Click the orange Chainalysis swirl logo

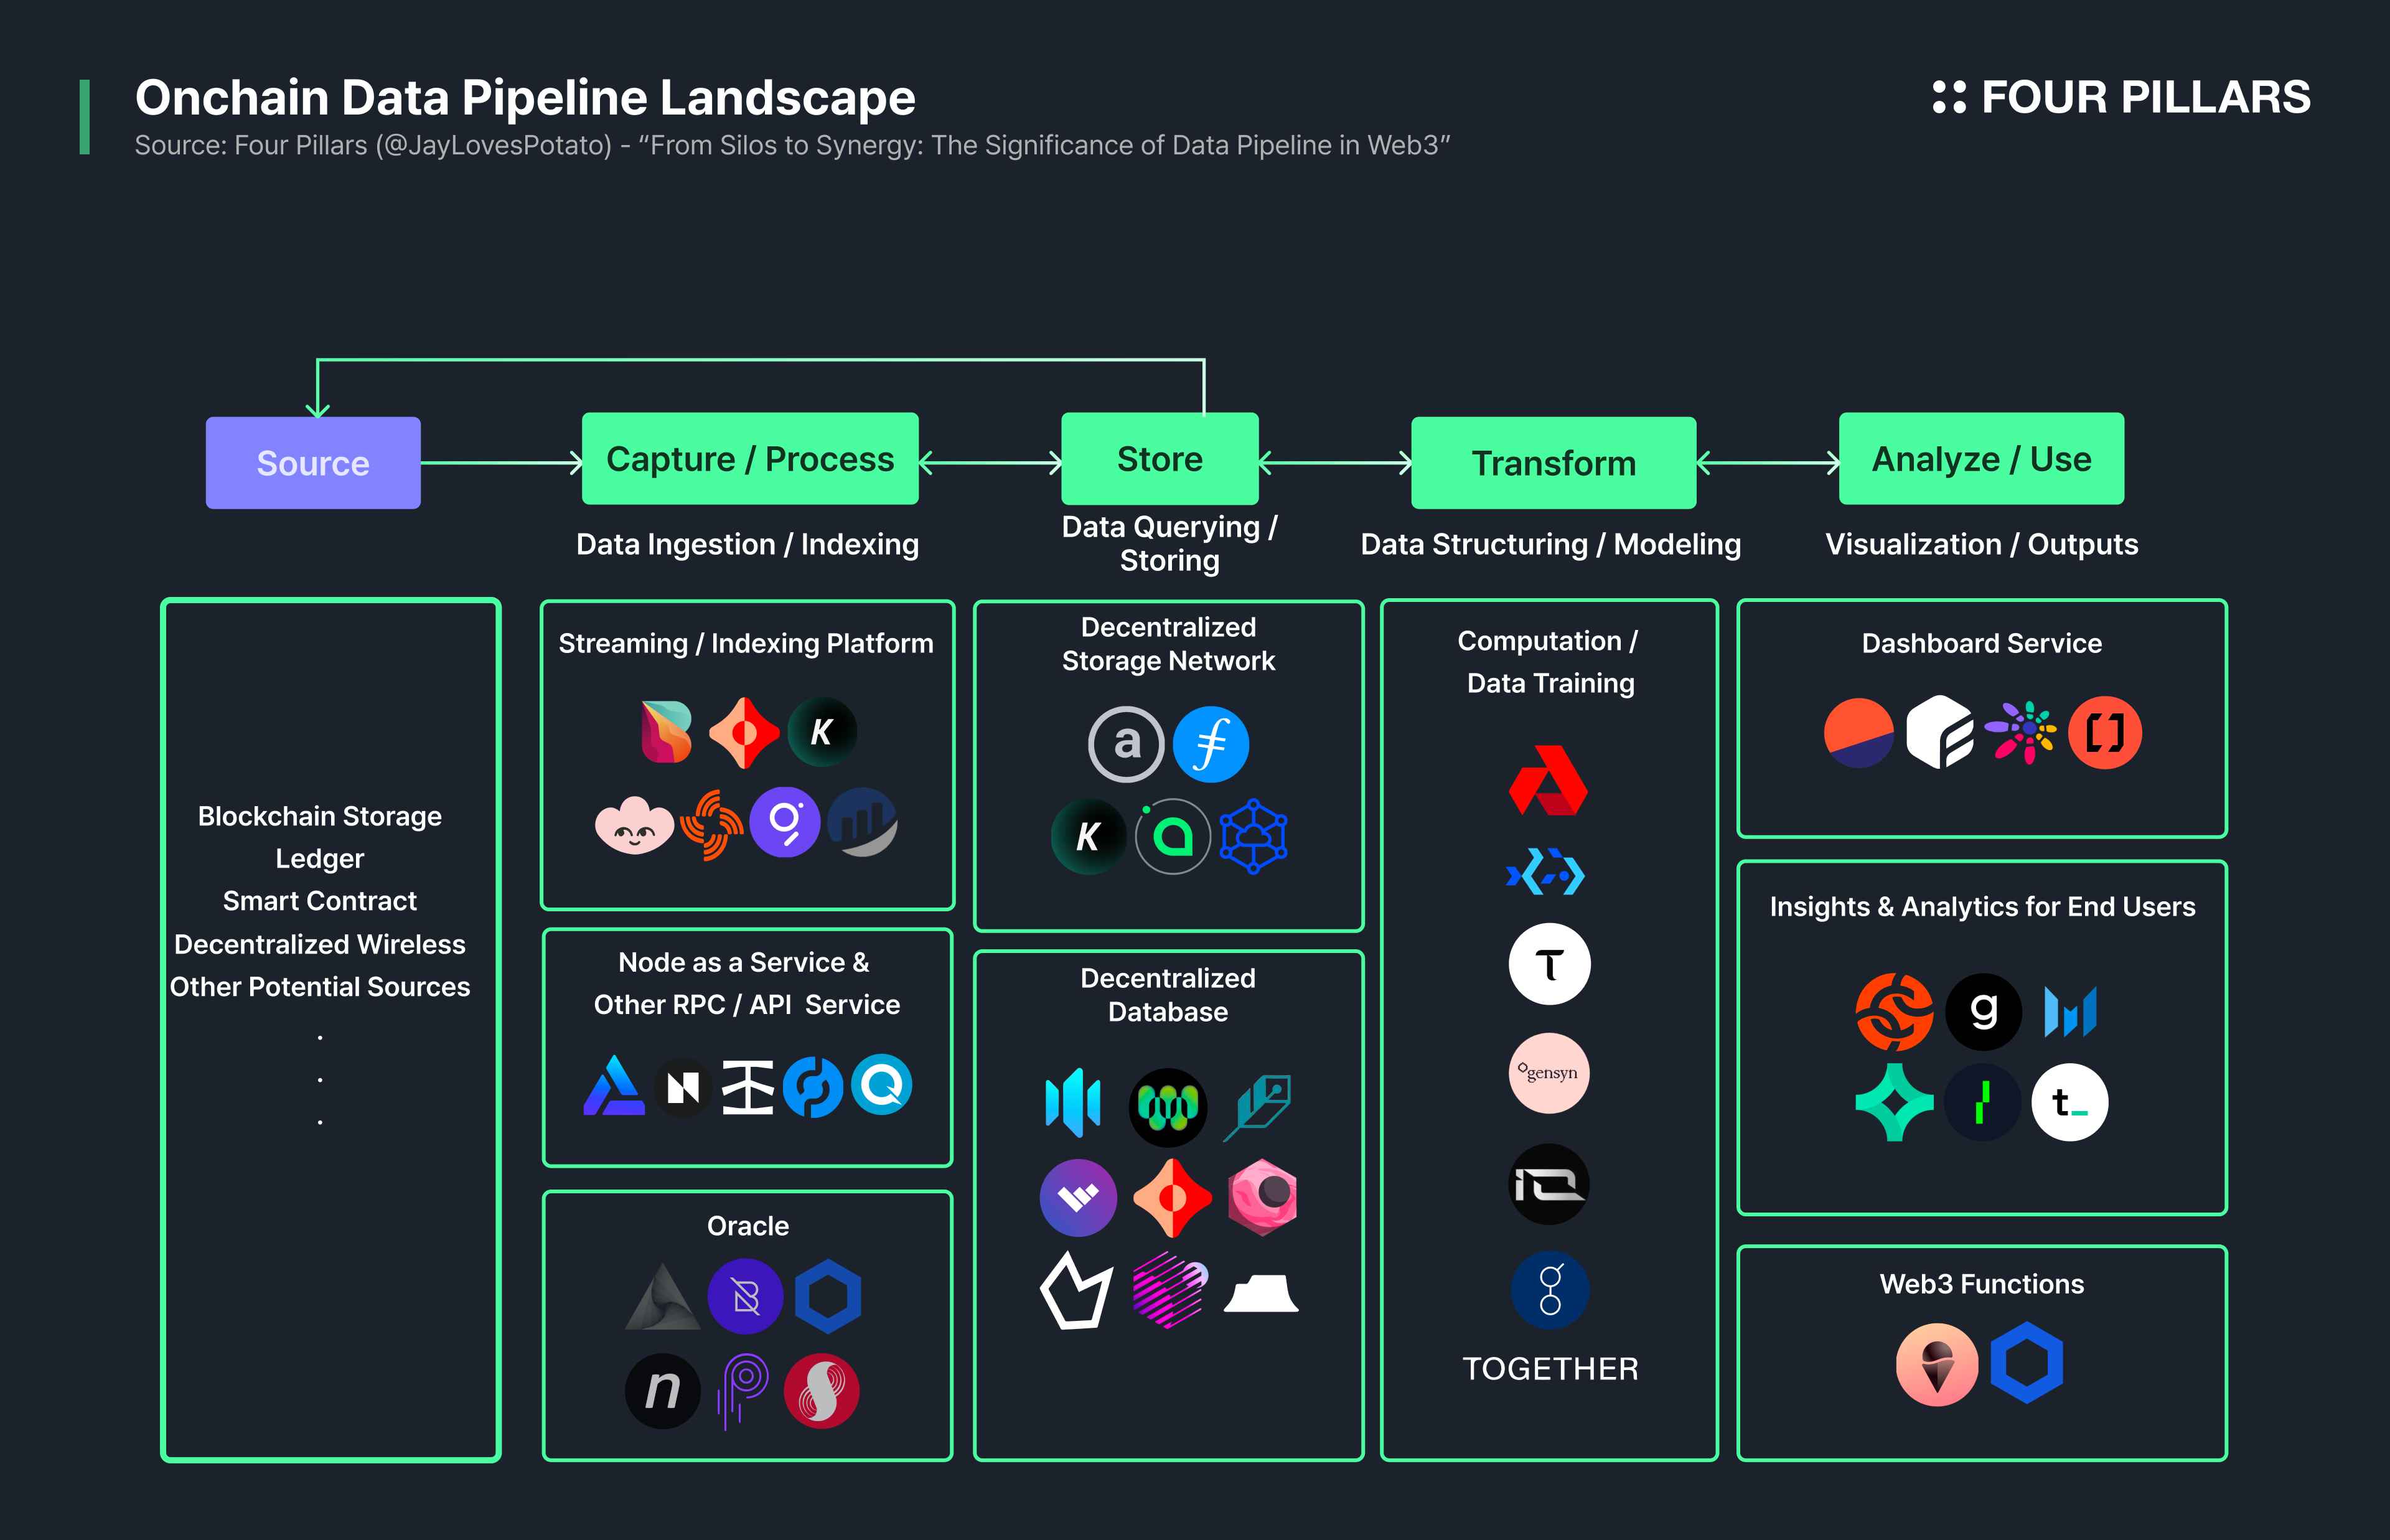pyautogui.click(x=1893, y=1012)
